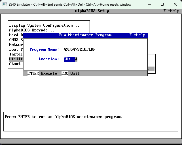Image resolution: width=182 pixels, height=145 pixels.
Task: Click F1=Help in AlphaBIOS Setup header
Action: 171,11
